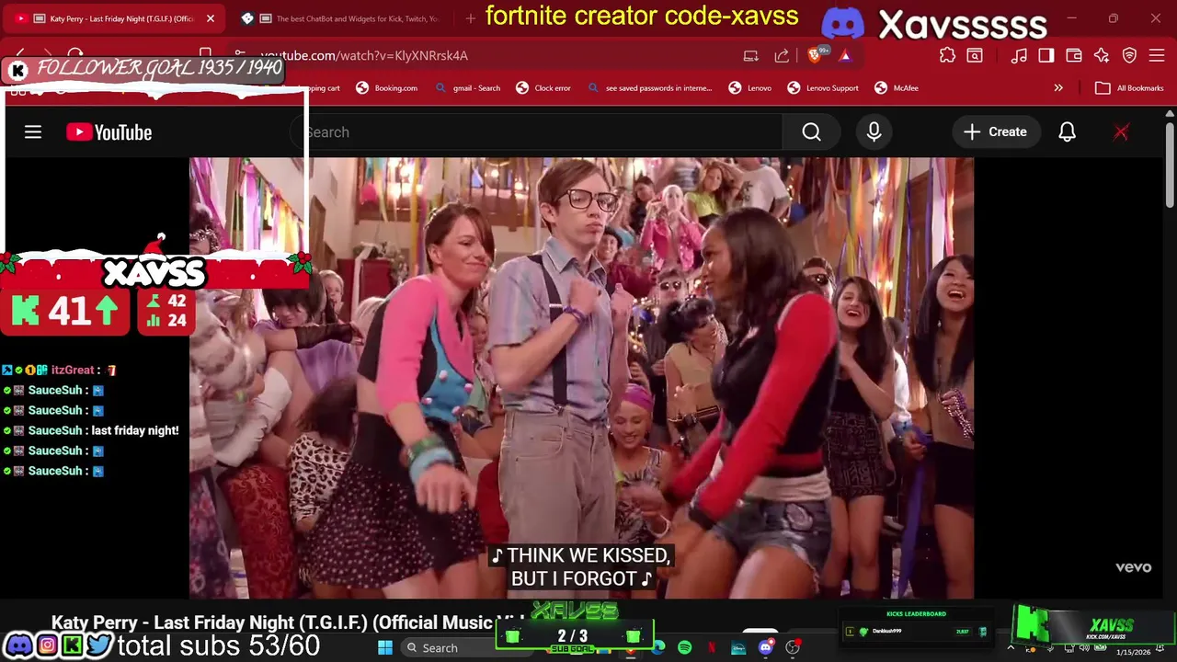Click the Create button on YouTube

click(x=995, y=132)
